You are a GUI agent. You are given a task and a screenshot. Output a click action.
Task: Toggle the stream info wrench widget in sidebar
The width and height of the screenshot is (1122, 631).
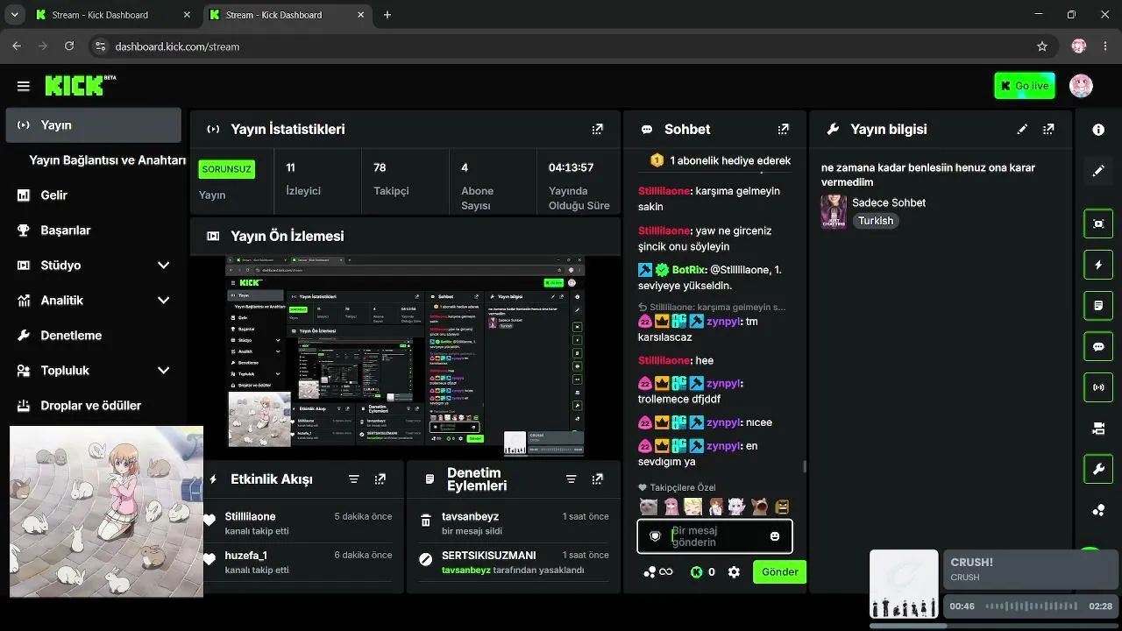(1098, 470)
